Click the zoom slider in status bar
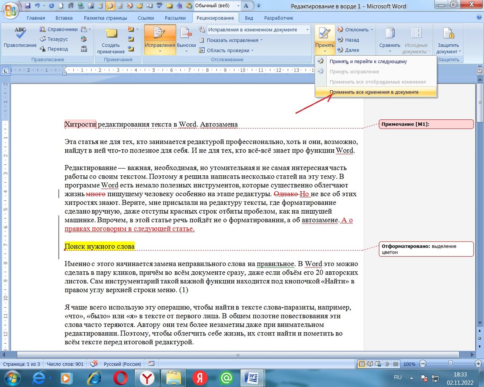 coord(451,364)
